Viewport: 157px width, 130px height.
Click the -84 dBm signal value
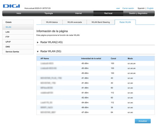tap(85, 102)
